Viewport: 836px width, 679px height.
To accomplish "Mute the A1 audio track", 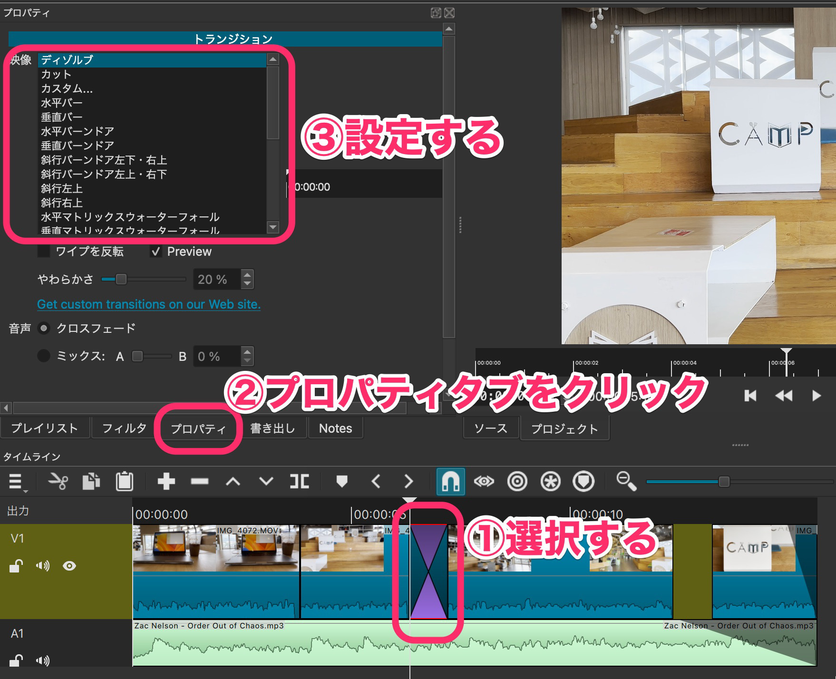I will coord(43,660).
